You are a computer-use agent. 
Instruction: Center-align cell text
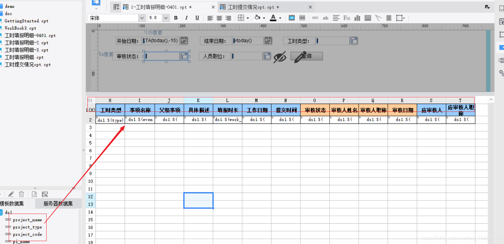tap(219, 18)
